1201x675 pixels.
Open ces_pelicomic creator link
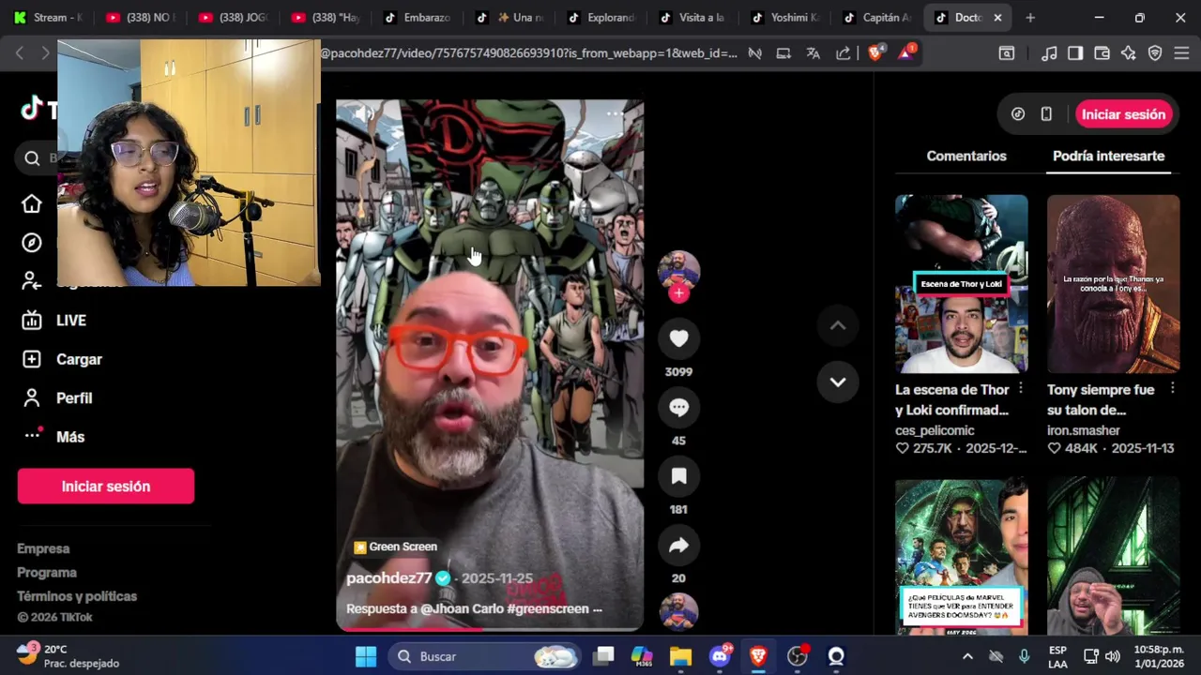935,430
